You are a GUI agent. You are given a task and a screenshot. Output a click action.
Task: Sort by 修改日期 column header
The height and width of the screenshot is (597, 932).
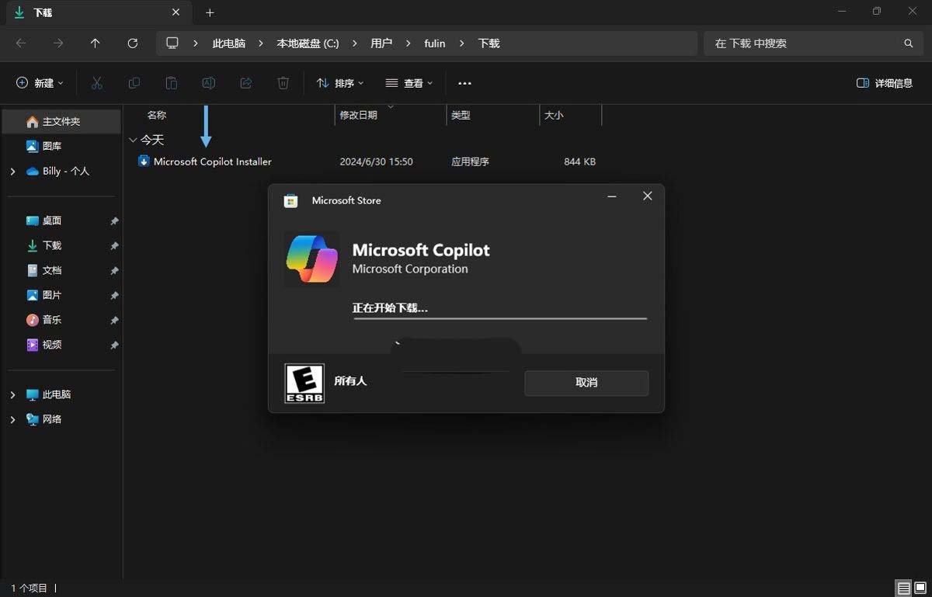tap(358, 115)
